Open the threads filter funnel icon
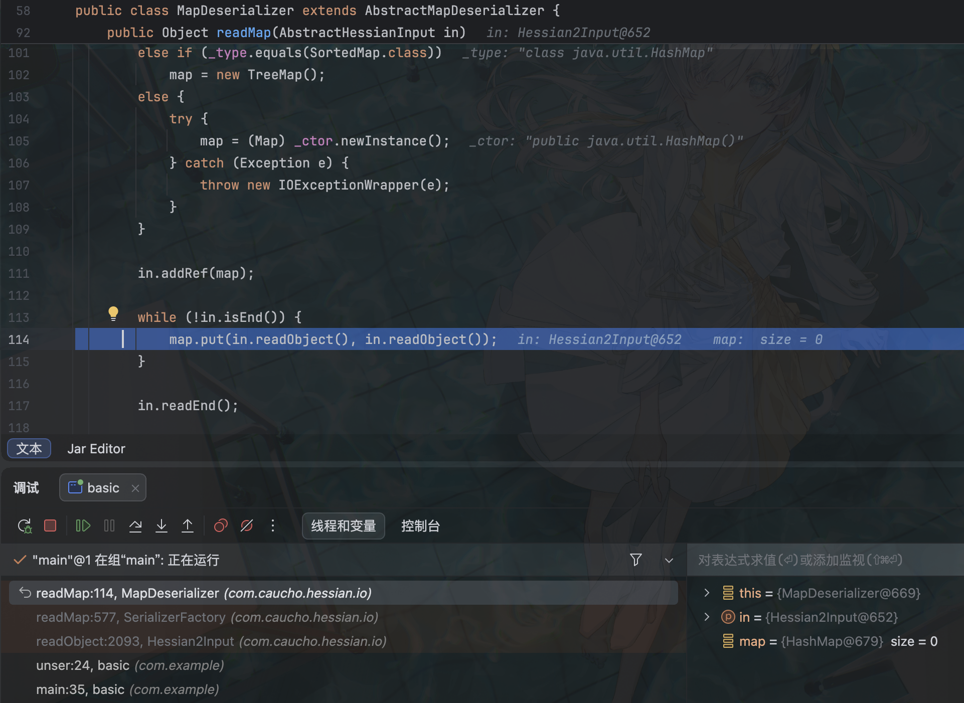This screenshot has height=703, width=964. pos(635,560)
